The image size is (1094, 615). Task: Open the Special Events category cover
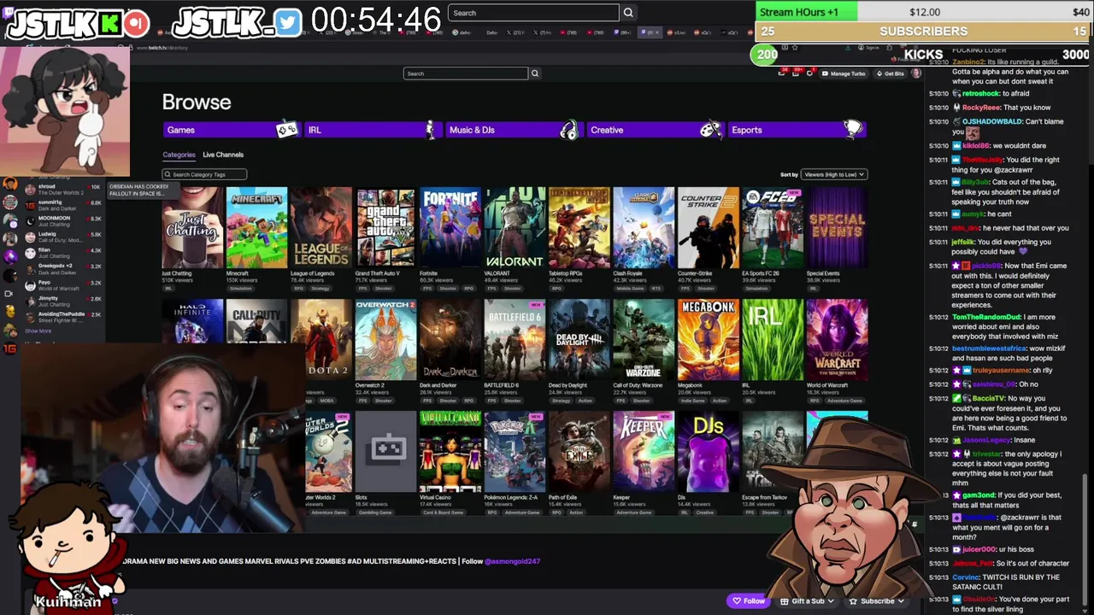[x=837, y=228]
